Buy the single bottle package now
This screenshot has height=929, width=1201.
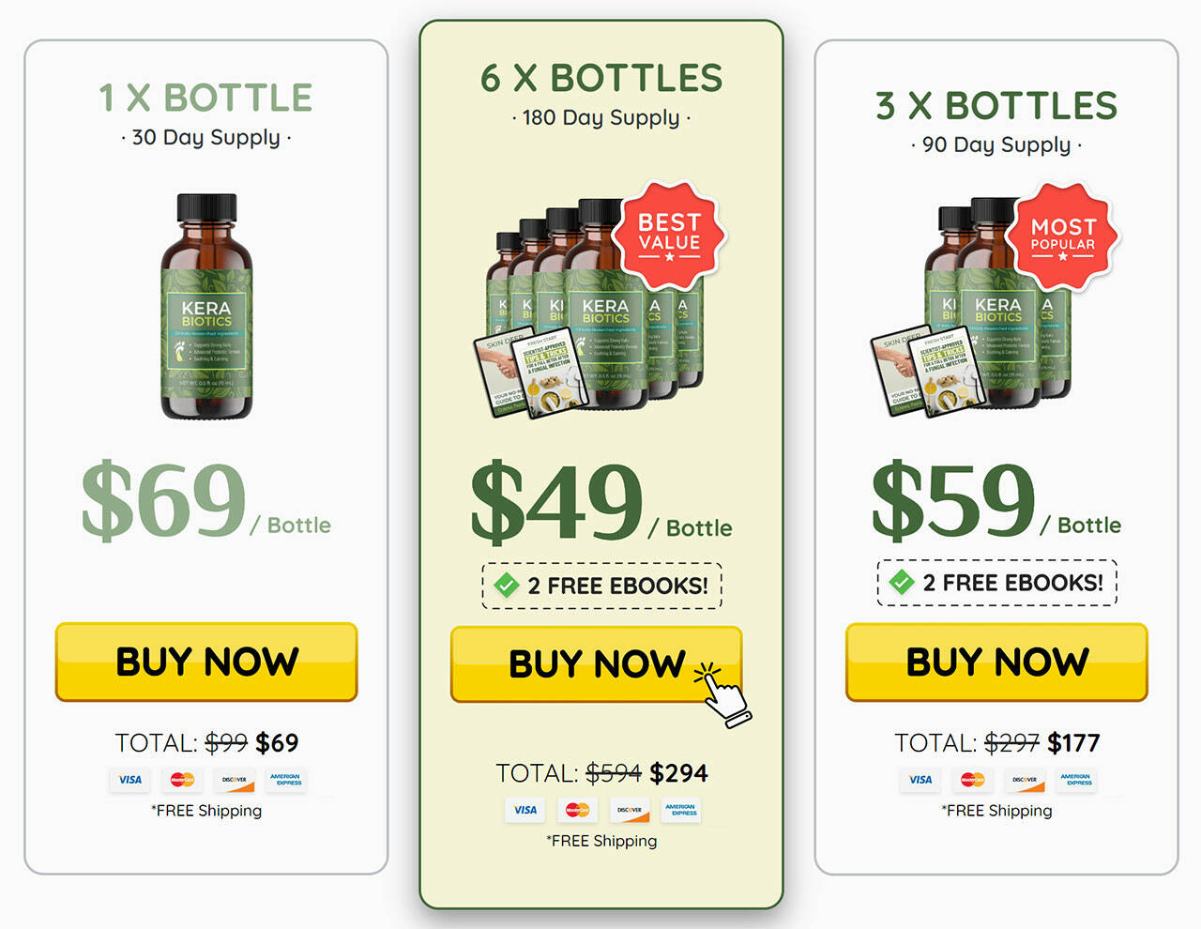206,662
